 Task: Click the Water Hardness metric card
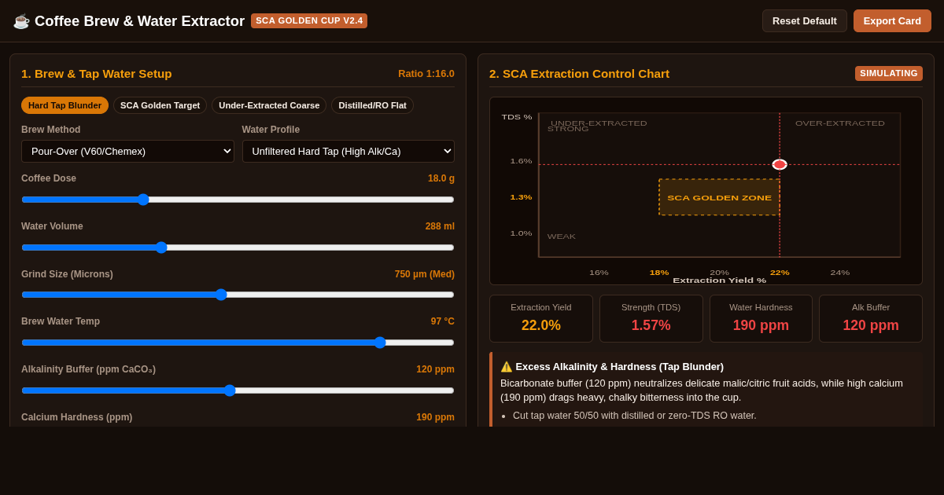pyautogui.click(x=761, y=318)
